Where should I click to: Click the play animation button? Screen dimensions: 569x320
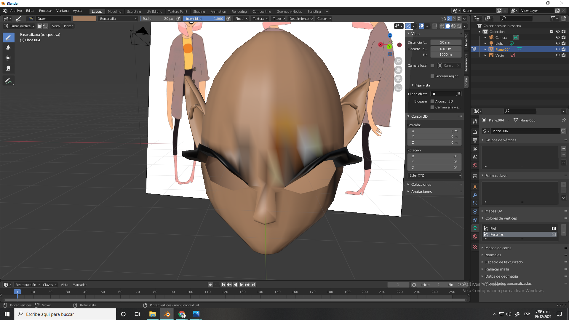pos(241,285)
